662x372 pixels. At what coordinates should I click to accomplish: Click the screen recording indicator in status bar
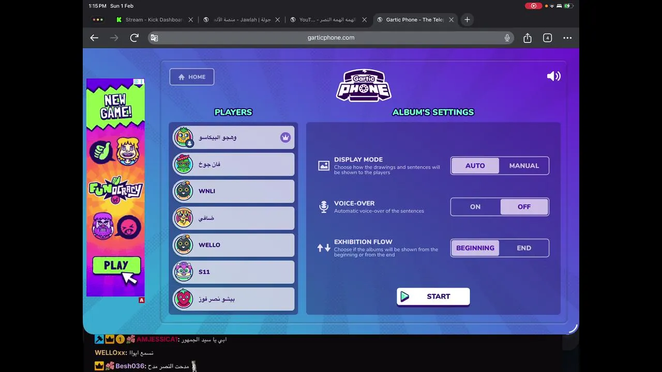tap(534, 6)
